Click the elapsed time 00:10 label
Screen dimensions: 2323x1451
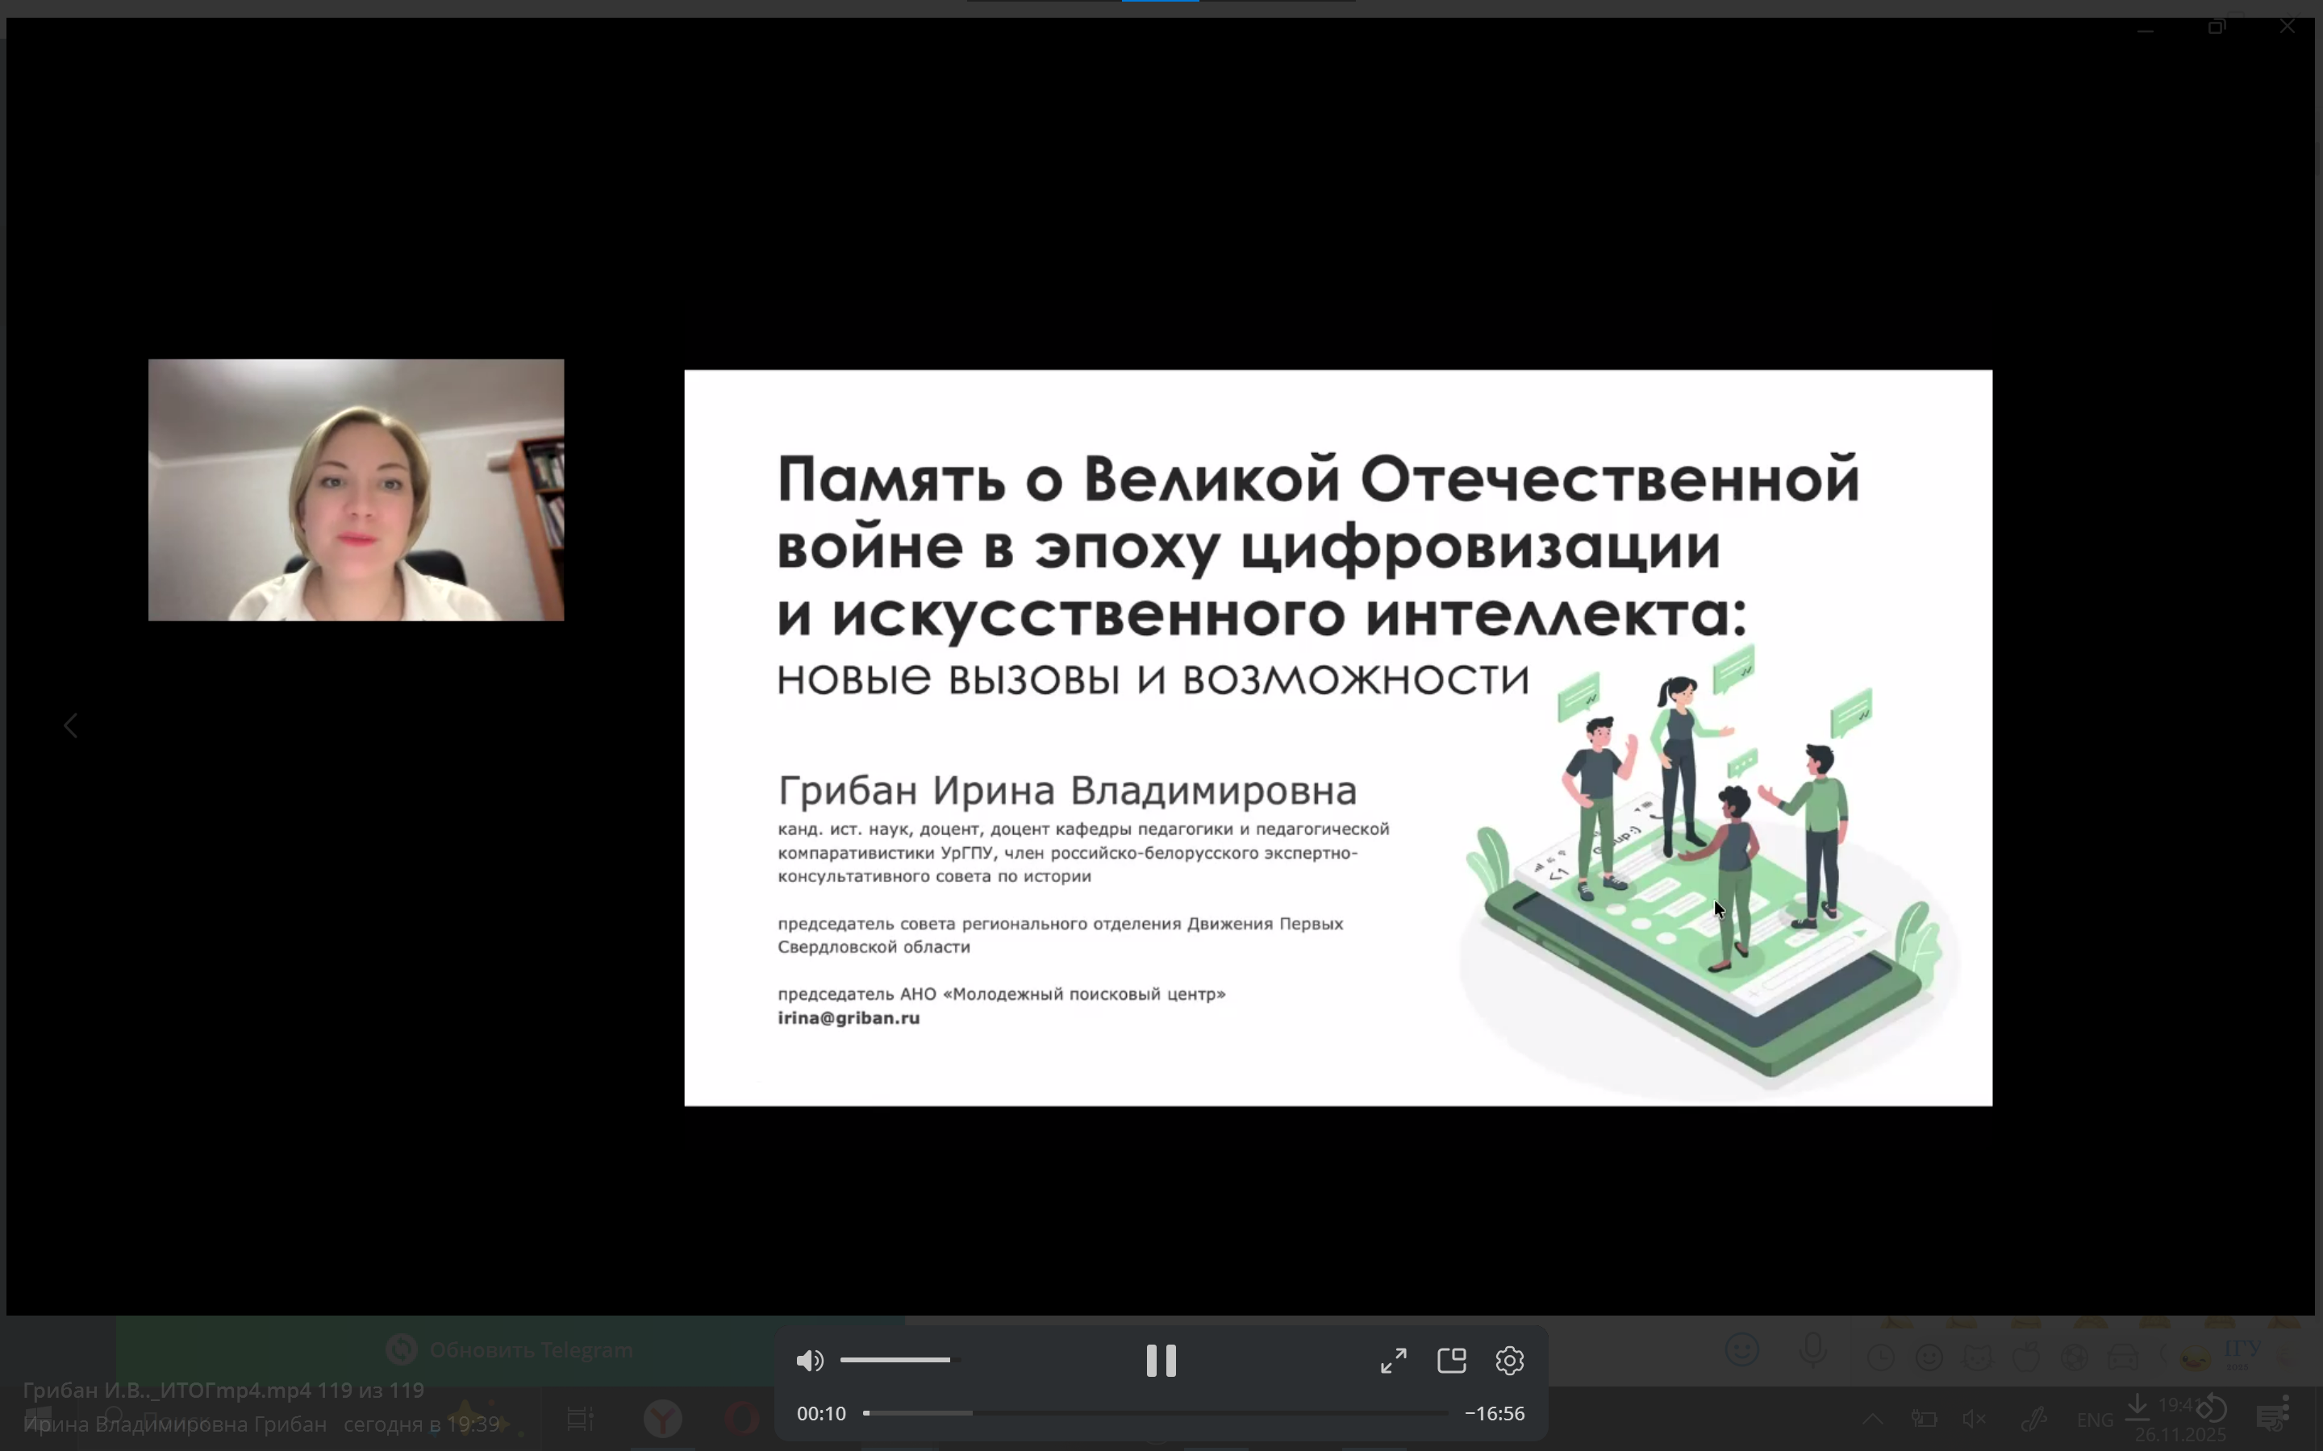click(x=821, y=1414)
